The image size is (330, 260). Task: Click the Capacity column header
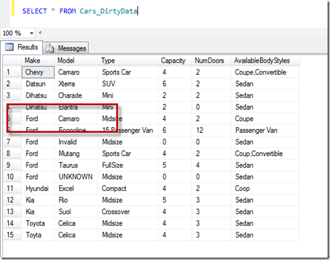pos(175,61)
